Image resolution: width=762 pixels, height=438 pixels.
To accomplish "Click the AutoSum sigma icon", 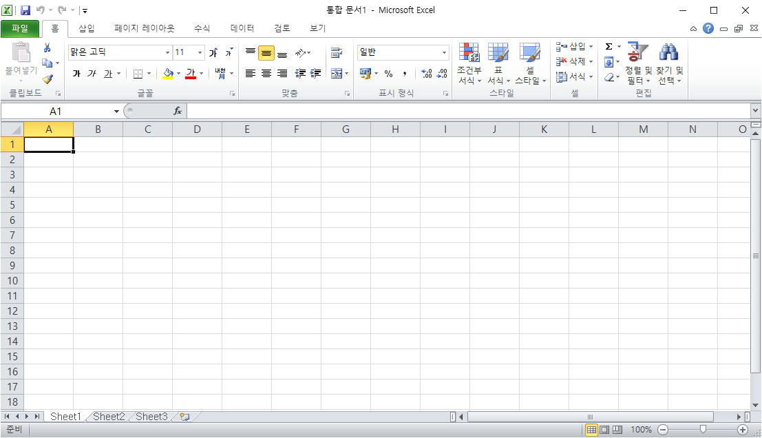I will pos(608,47).
